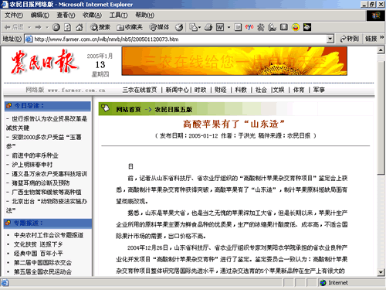Click the vertical scrollbar down arrow
The image size is (386, 290).
(x=381, y=272)
